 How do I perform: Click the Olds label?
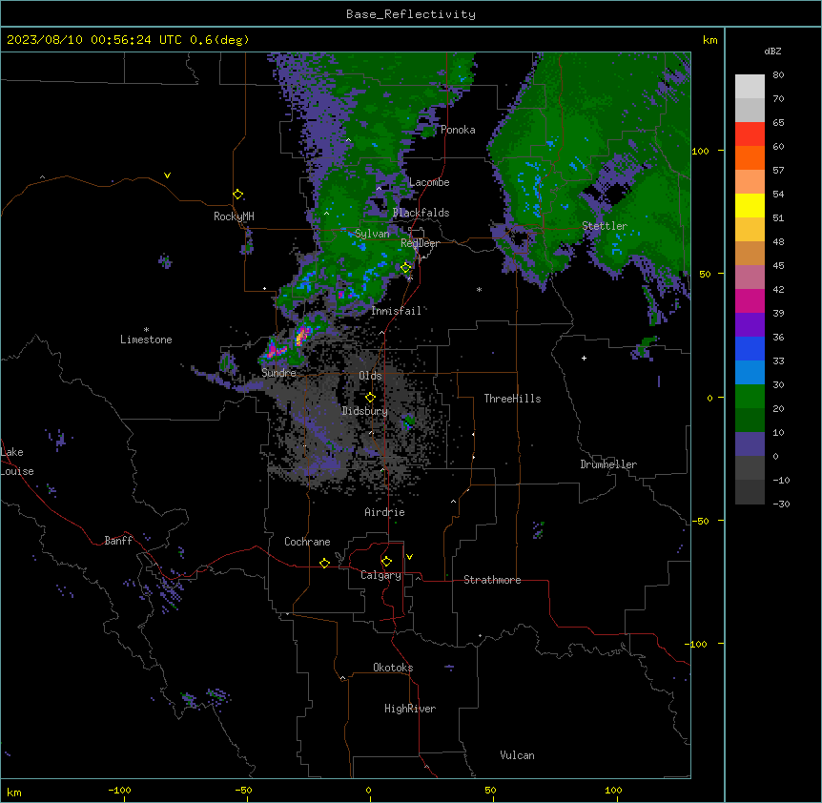tap(370, 376)
